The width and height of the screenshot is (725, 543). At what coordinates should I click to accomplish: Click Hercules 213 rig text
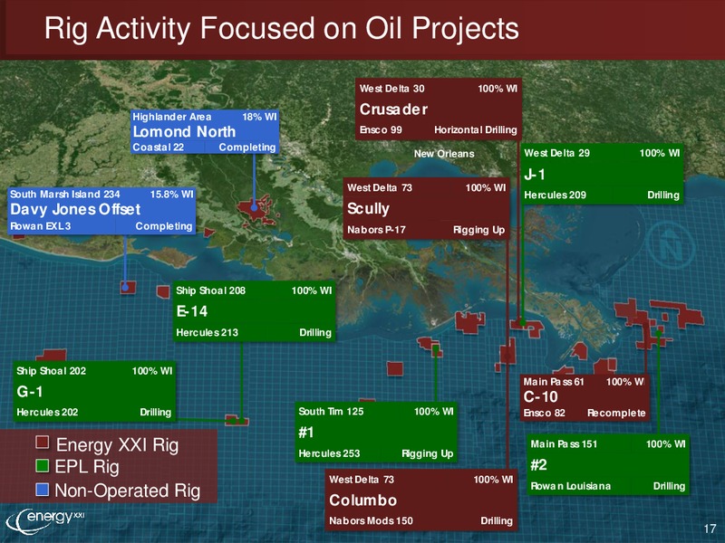(208, 332)
